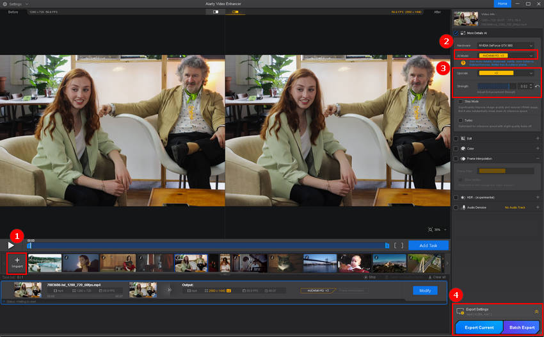Expand the Settings dropdown arrow
Screen dimensions: 544x337
(x=27, y=4)
